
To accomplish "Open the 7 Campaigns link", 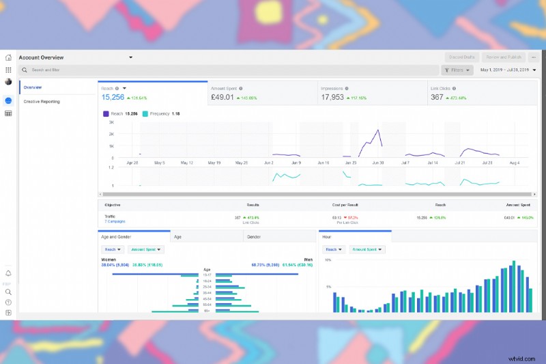I will (x=115, y=221).
